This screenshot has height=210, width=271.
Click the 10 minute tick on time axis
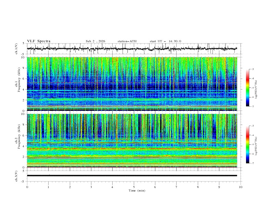[241, 187]
